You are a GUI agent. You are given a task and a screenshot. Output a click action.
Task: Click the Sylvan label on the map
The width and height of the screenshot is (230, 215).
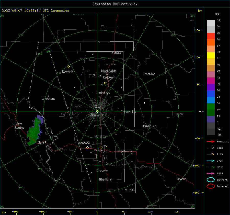click(x=98, y=75)
